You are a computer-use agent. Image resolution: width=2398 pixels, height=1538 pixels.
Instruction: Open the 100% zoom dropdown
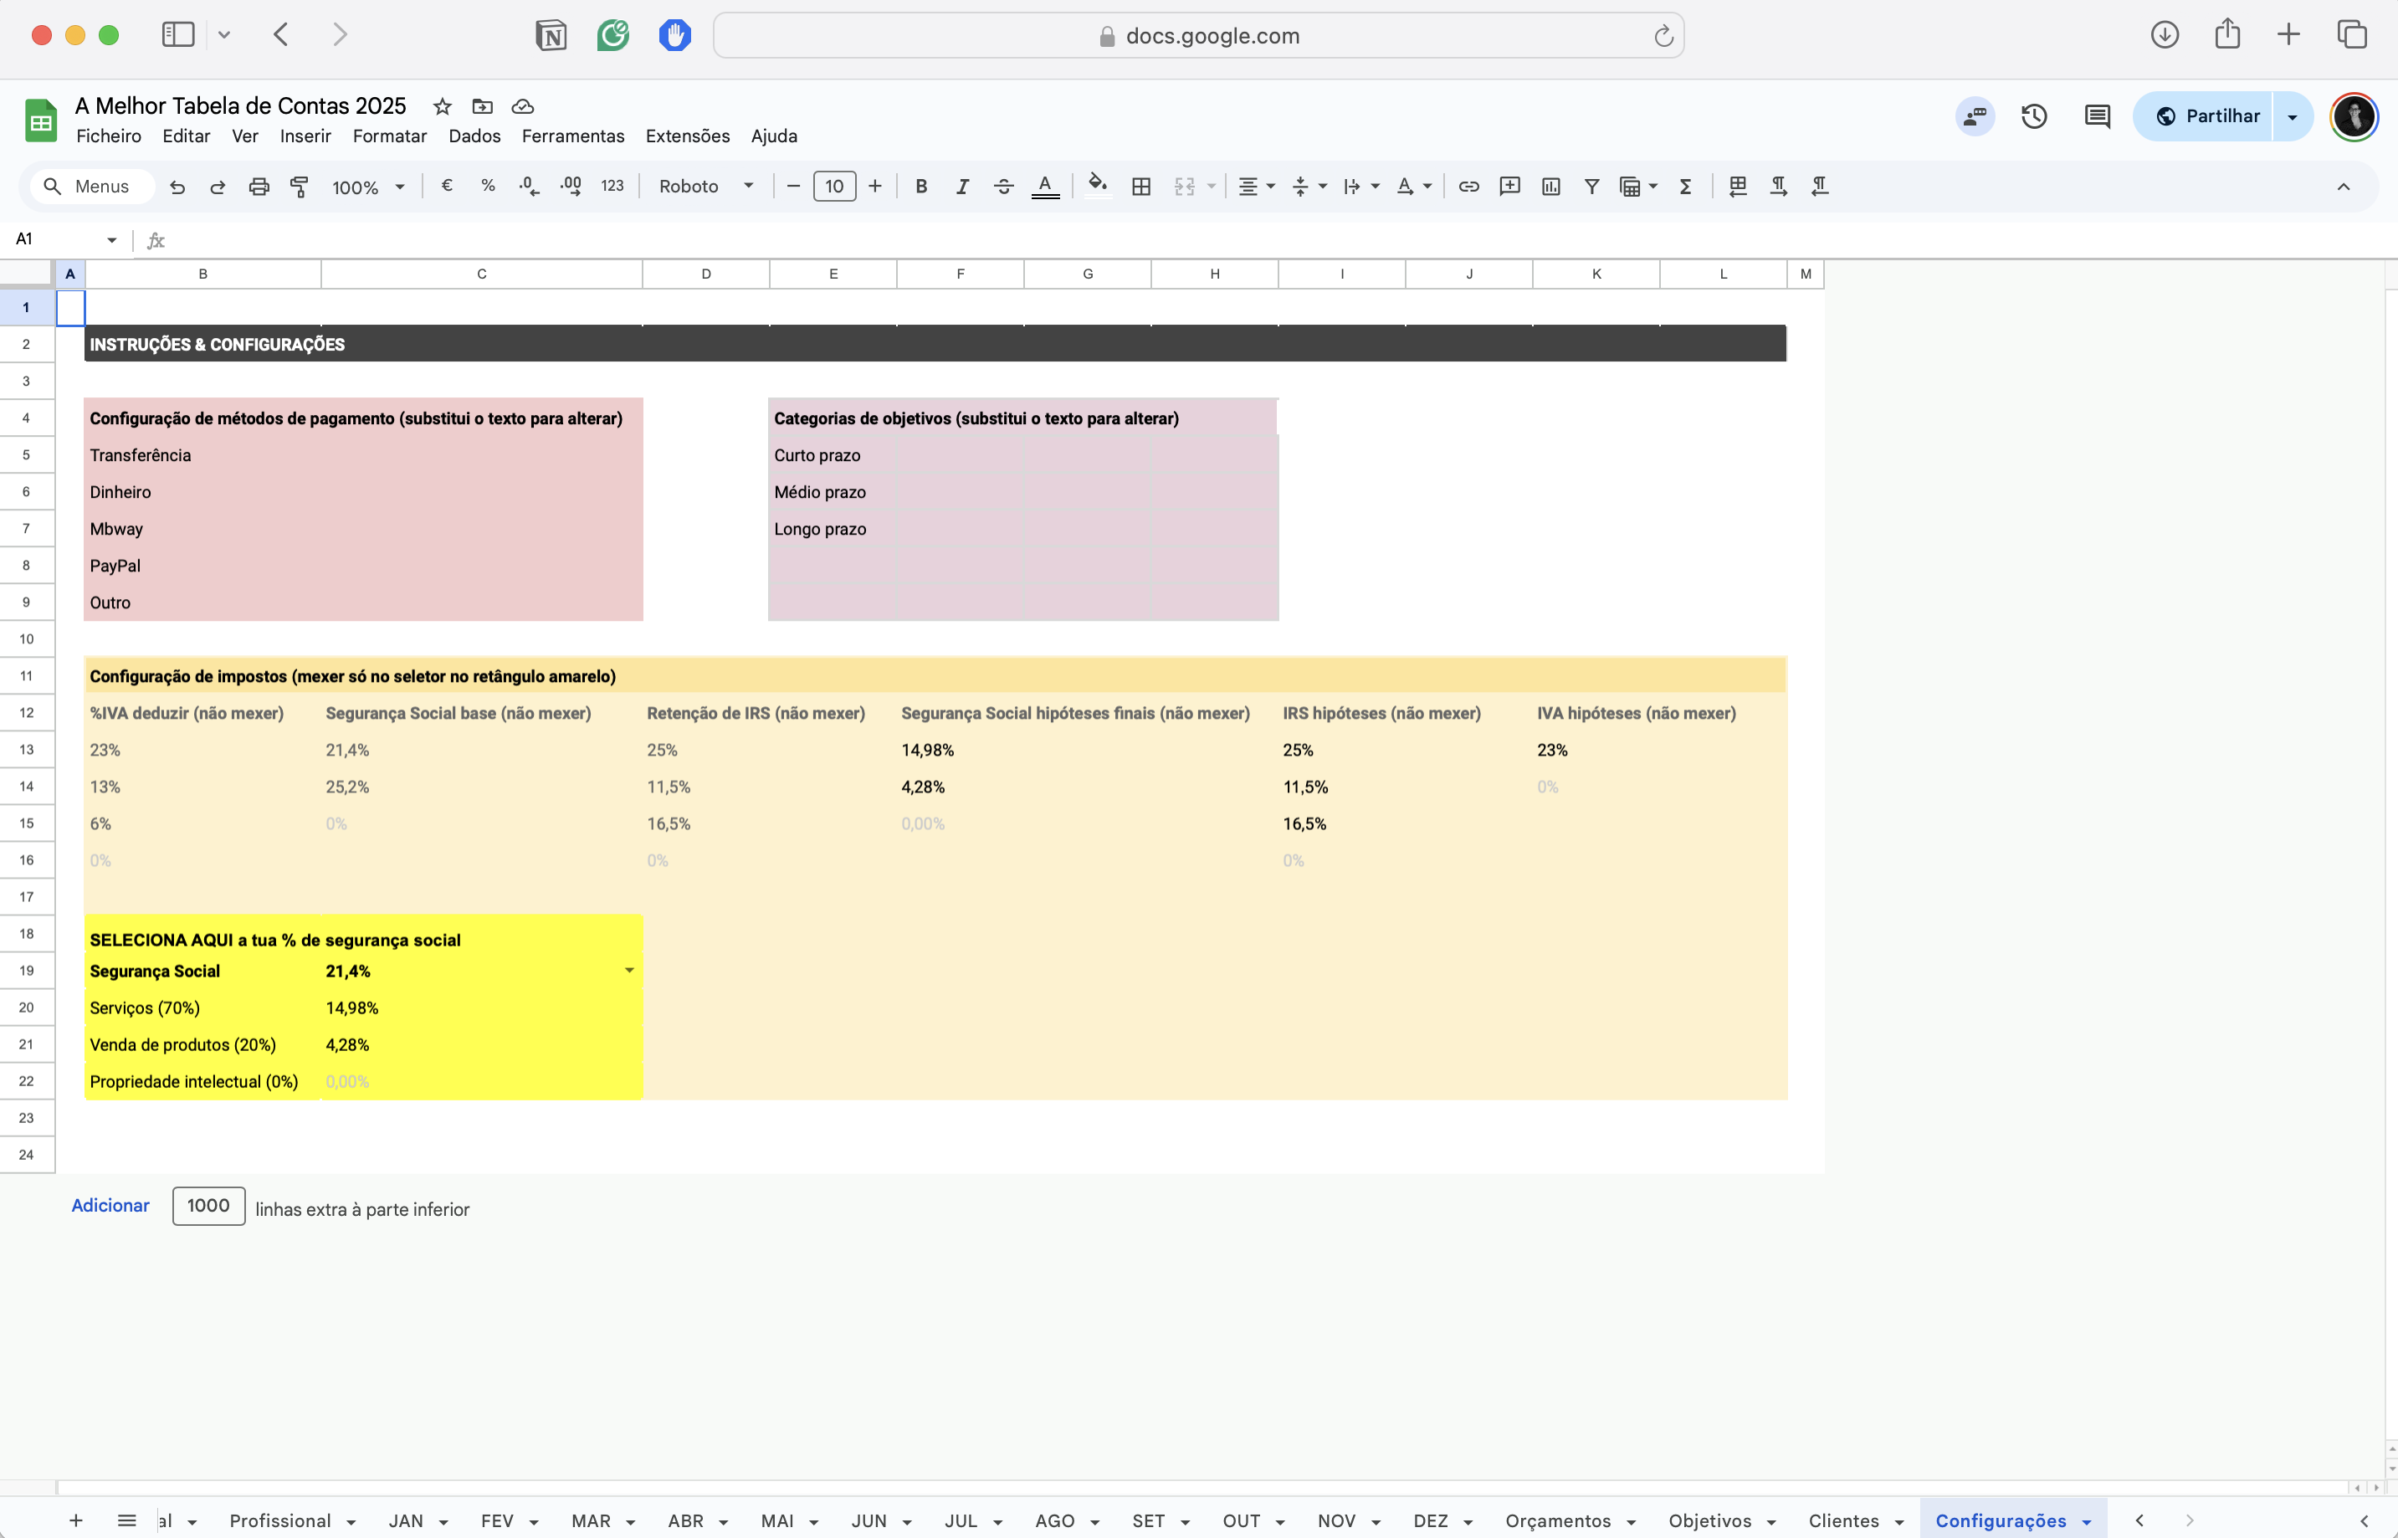(367, 187)
